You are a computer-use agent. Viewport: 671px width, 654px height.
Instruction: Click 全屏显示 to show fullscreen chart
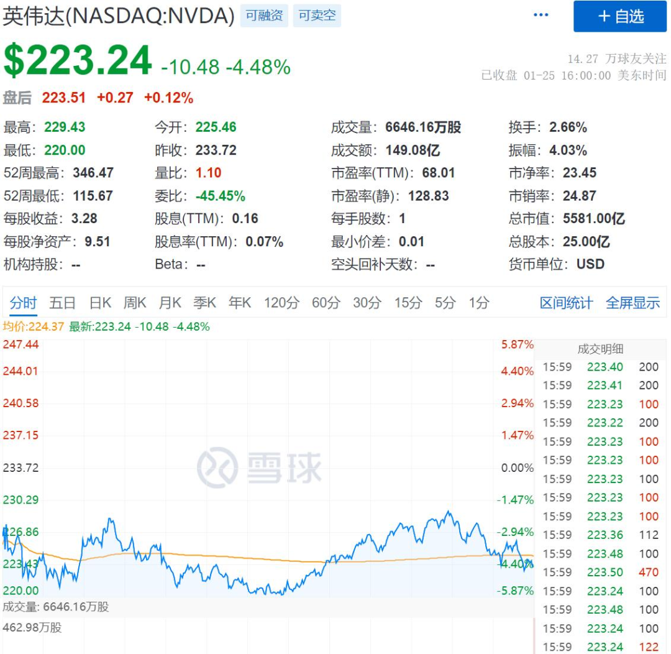pos(632,303)
